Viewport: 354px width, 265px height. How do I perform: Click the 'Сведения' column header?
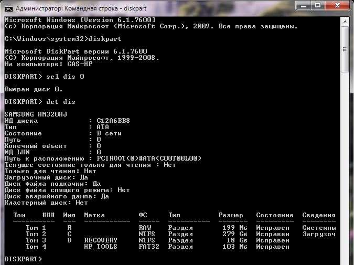click(x=319, y=215)
